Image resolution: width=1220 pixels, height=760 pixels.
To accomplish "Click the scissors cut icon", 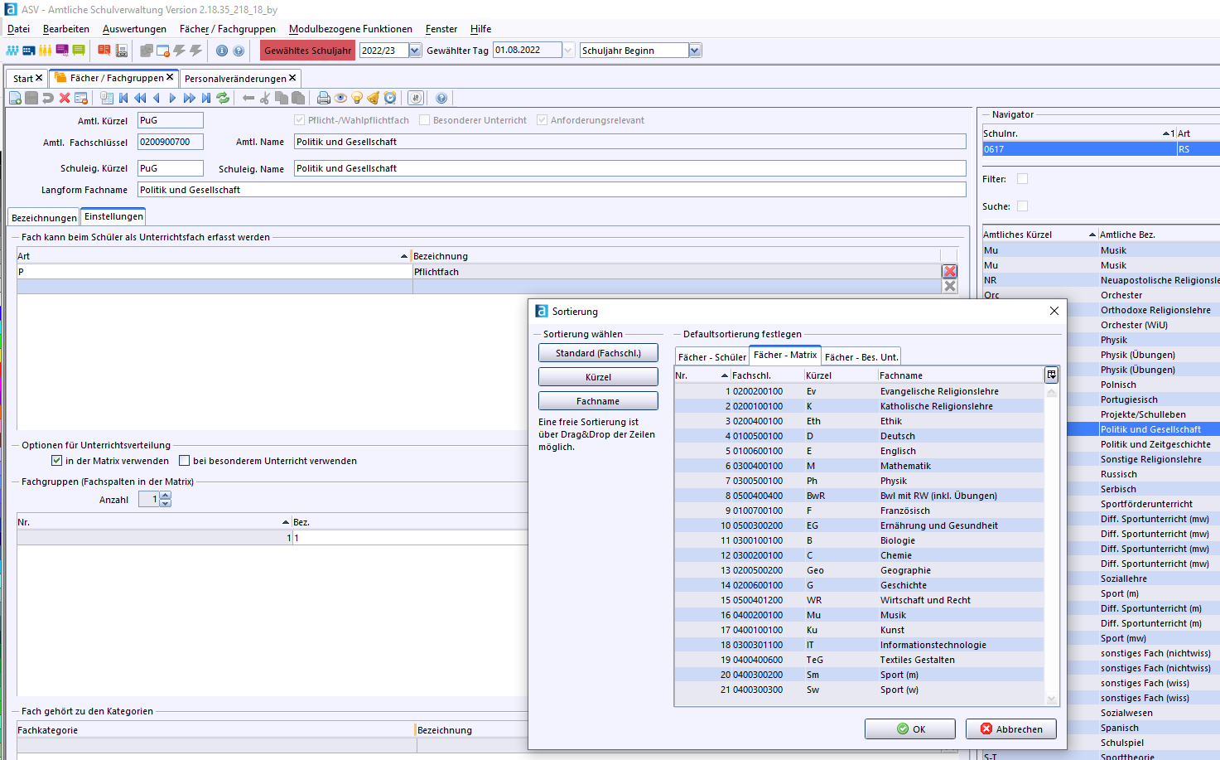I will pos(265,98).
